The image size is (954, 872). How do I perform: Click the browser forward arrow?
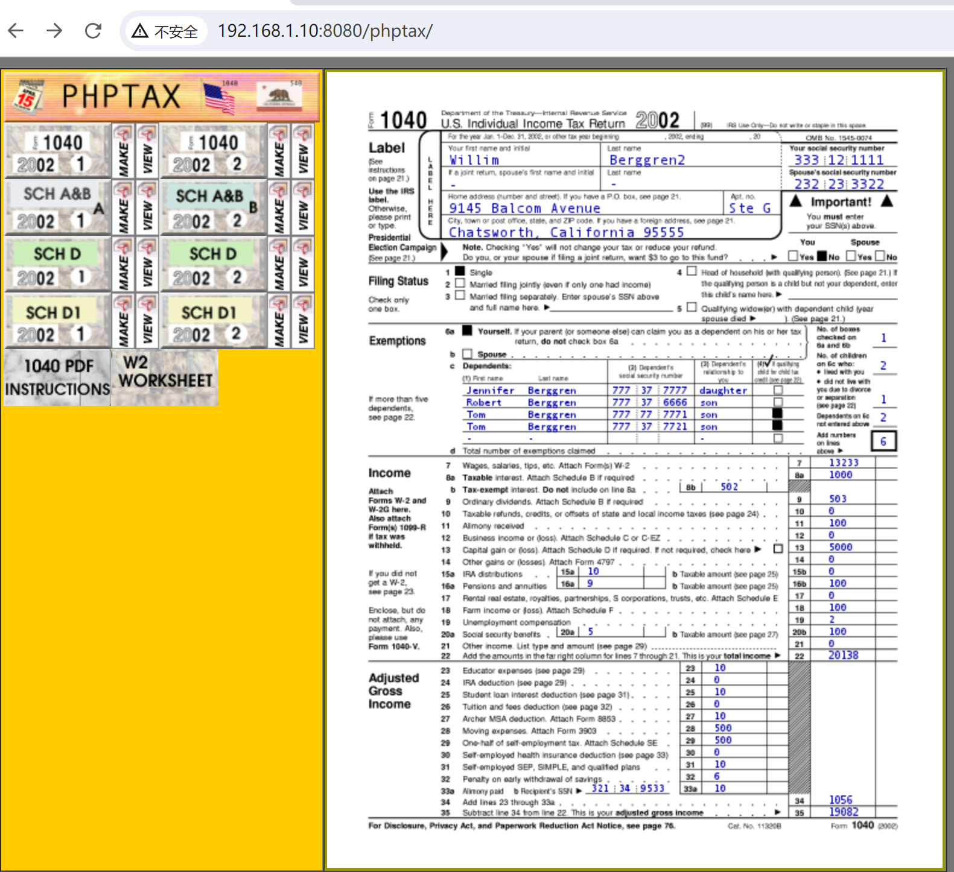54,31
